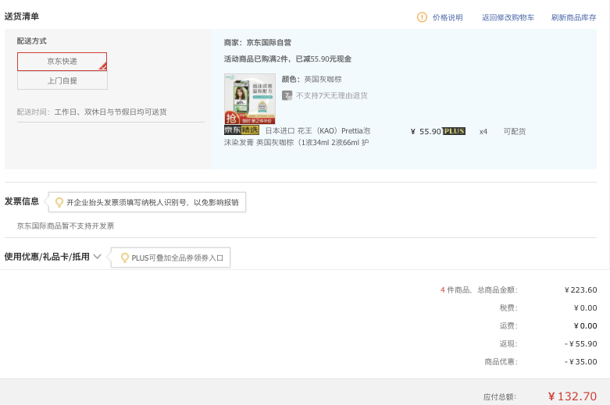Click 不支持7天无理由退货 text
The height and width of the screenshot is (405, 610).
point(332,96)
